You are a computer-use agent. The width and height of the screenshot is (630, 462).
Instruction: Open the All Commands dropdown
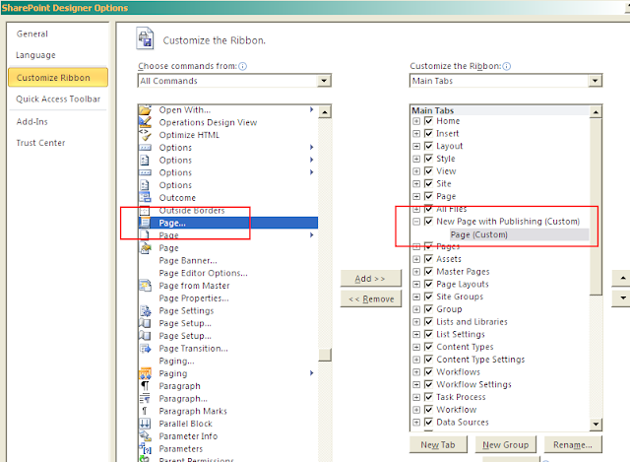pos(324,81)
